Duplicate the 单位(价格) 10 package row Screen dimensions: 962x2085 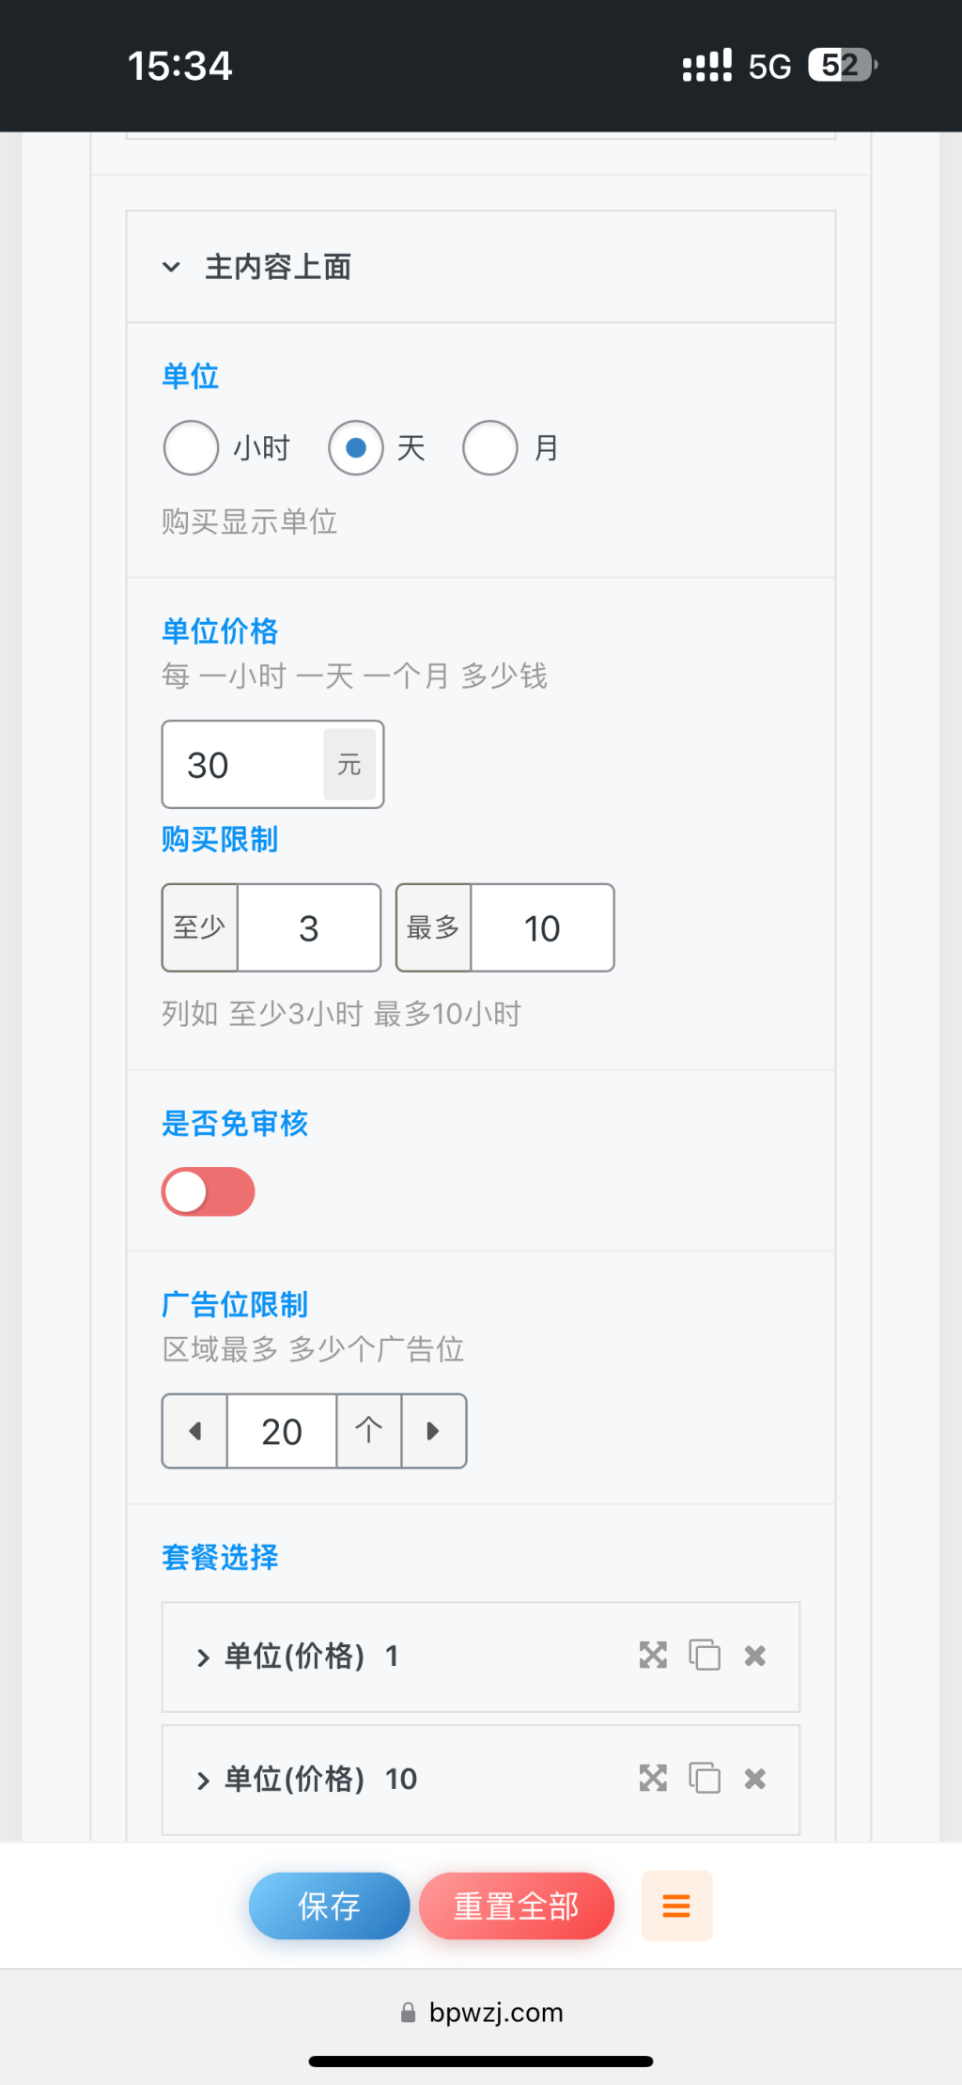(705, 1778)
